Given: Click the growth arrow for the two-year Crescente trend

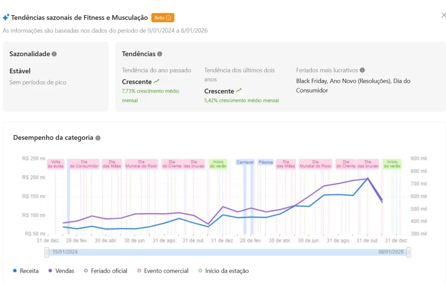Looking at the screenshot, I should [239, 91].
